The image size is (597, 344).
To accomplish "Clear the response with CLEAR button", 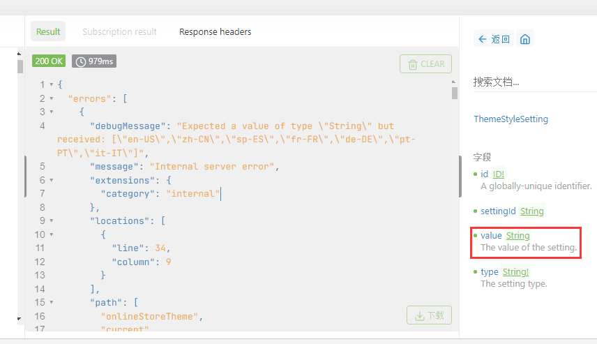I will [425, 64].
